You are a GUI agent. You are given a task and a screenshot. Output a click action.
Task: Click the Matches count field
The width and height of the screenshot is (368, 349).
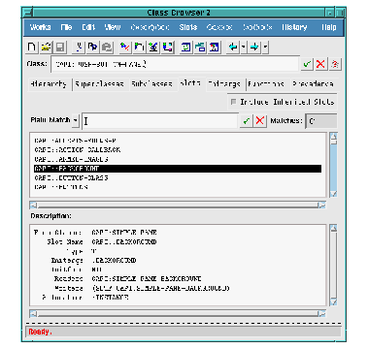321,121
